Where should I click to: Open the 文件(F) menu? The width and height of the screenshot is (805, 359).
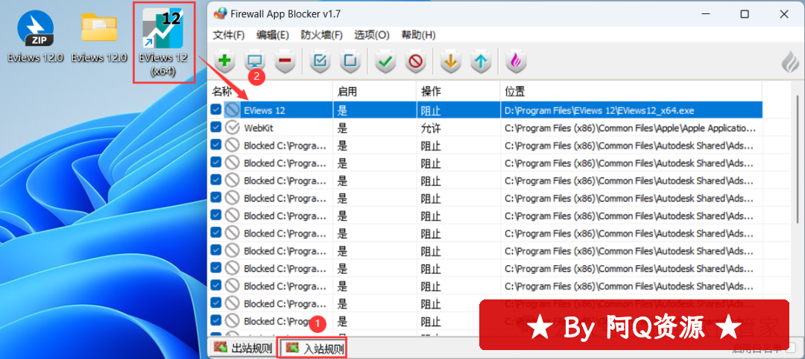coord(229,35)
